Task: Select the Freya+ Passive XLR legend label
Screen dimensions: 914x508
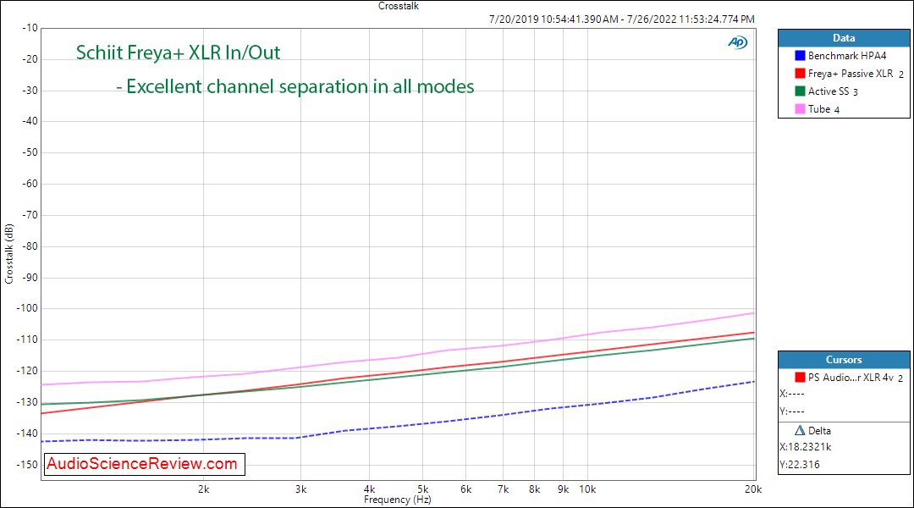Action: click(x=851, y=74)
